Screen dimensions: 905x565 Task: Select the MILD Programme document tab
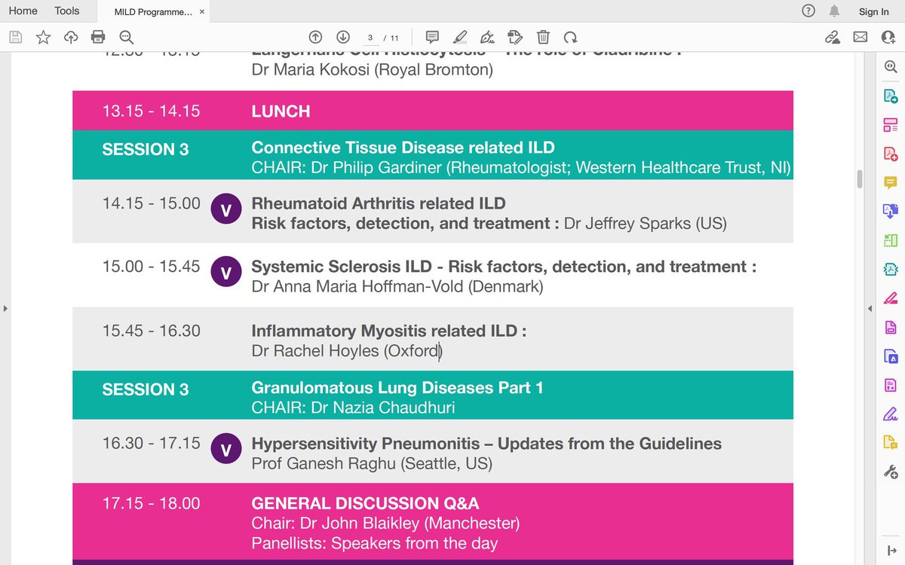point(154,12)
